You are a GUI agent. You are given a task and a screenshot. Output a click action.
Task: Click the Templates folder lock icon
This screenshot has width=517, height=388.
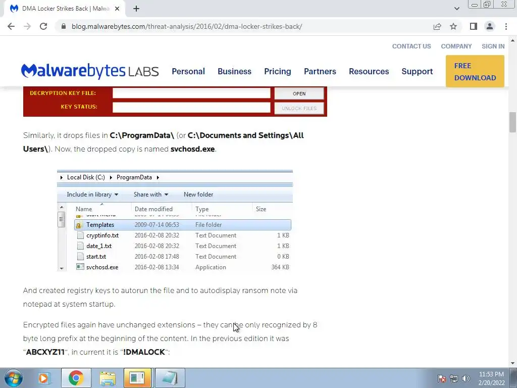coord(79,225)
